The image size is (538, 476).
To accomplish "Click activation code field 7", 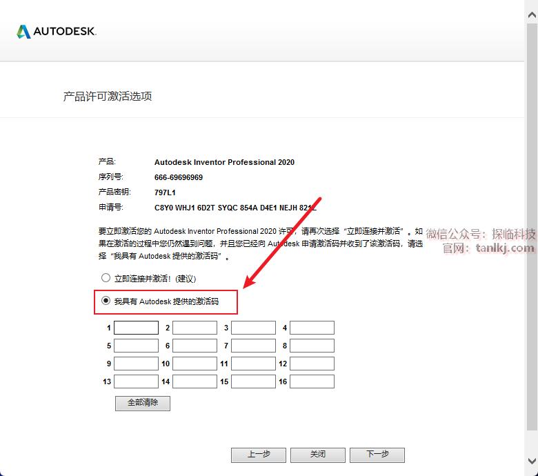I will [254, 346].
